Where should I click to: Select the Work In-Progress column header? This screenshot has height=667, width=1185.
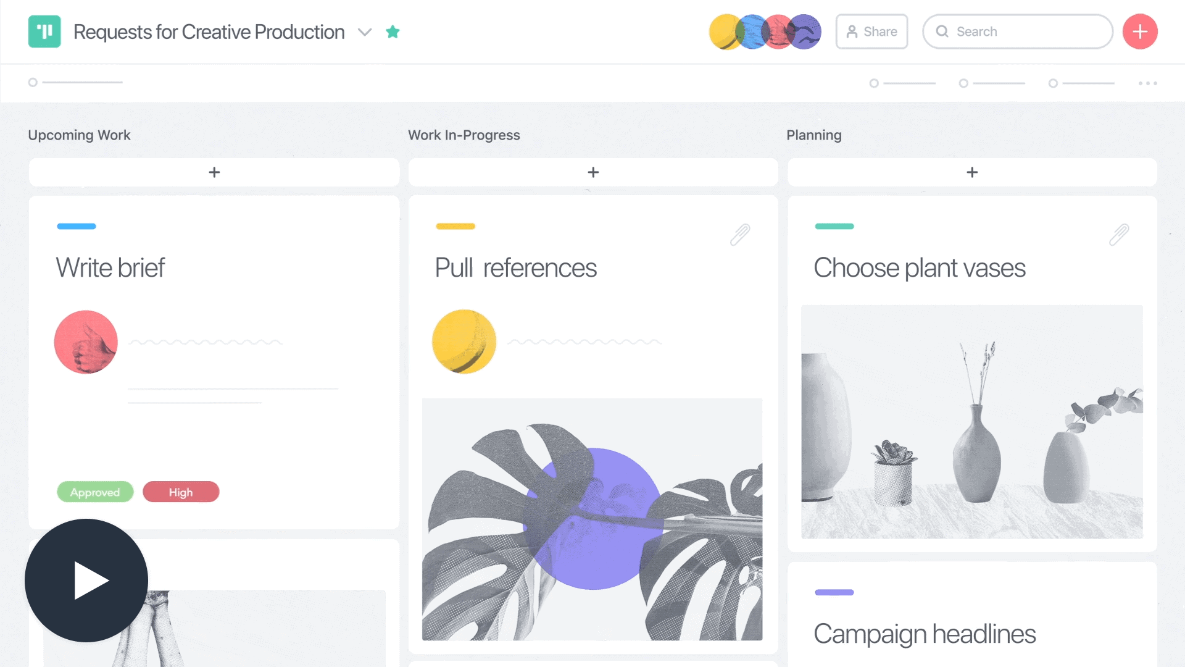pos(464,135)
